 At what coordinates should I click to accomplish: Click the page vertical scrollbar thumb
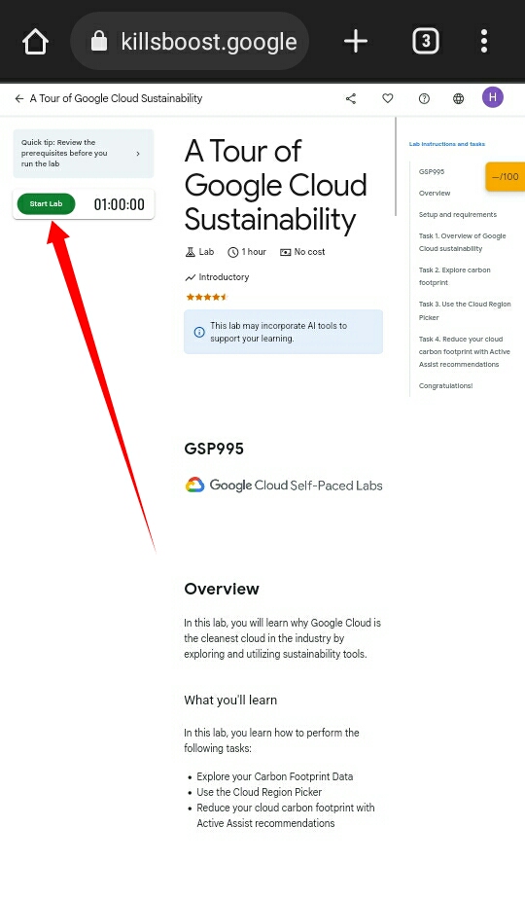[x=396, y=166]
